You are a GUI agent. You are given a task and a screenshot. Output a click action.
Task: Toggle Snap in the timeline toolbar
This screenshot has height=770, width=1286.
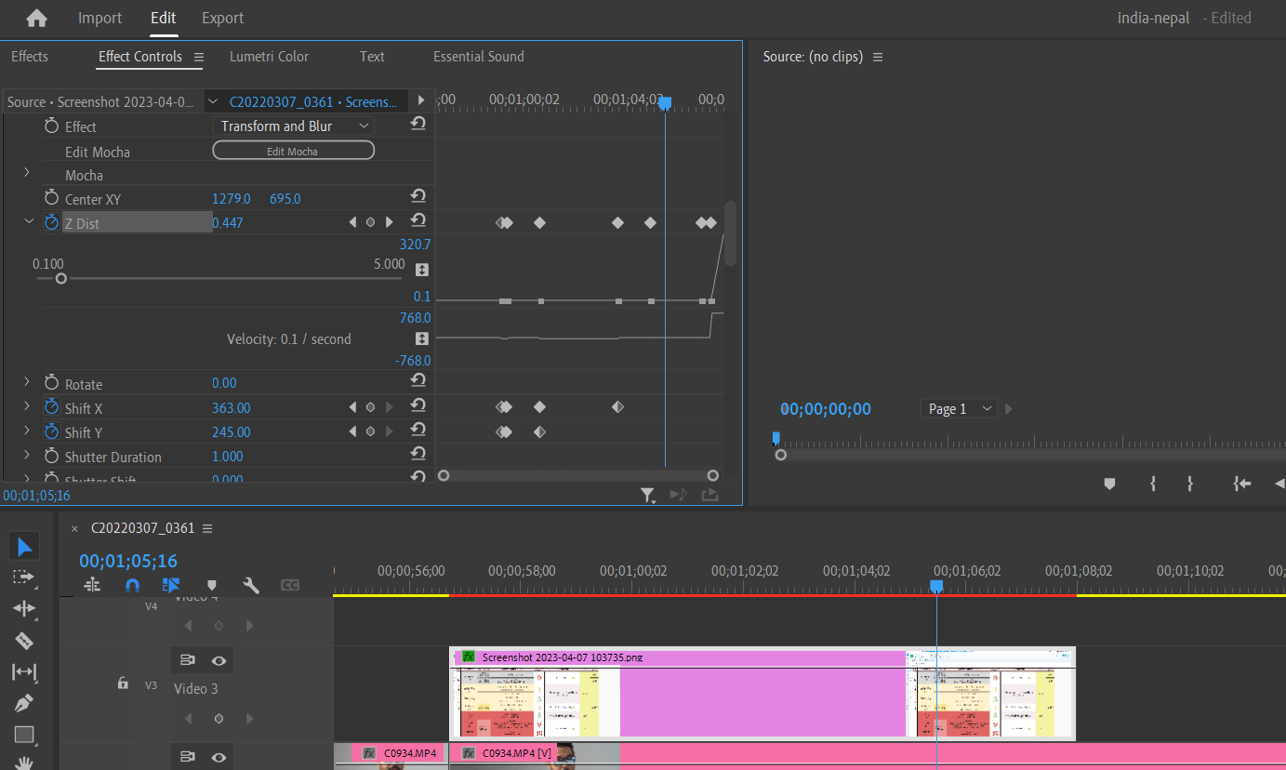tap(131, 585)
